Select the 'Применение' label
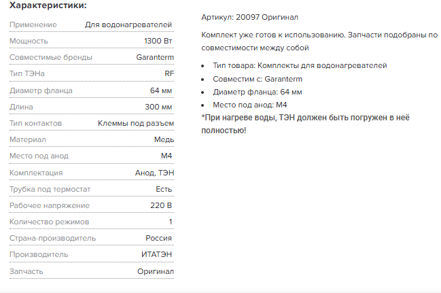This screenshot has height=293, width=441. point(33,24)
